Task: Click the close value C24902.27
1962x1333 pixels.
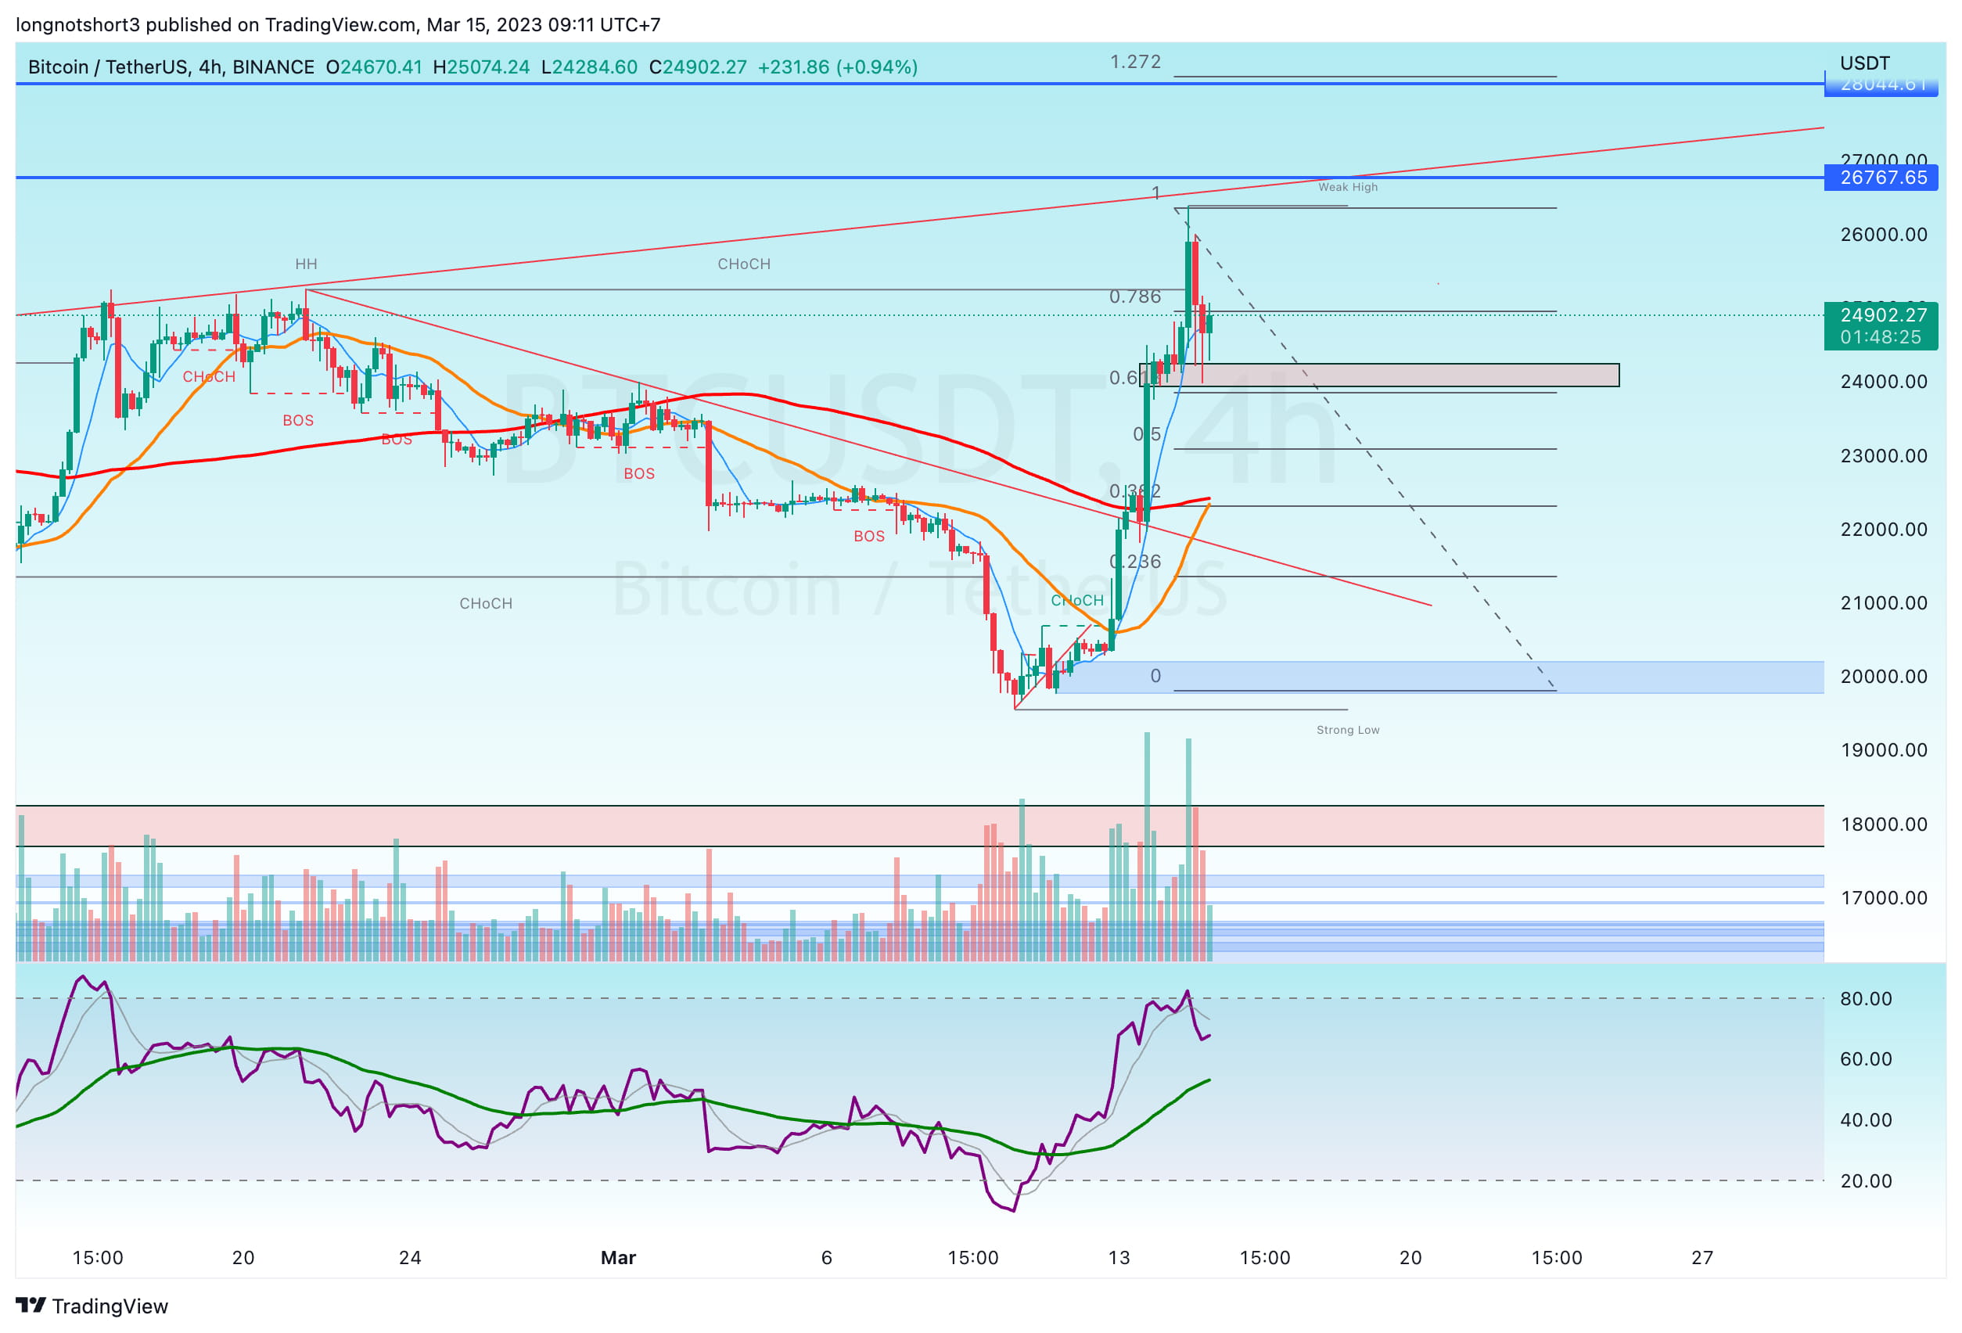Action: coord(697,66)
